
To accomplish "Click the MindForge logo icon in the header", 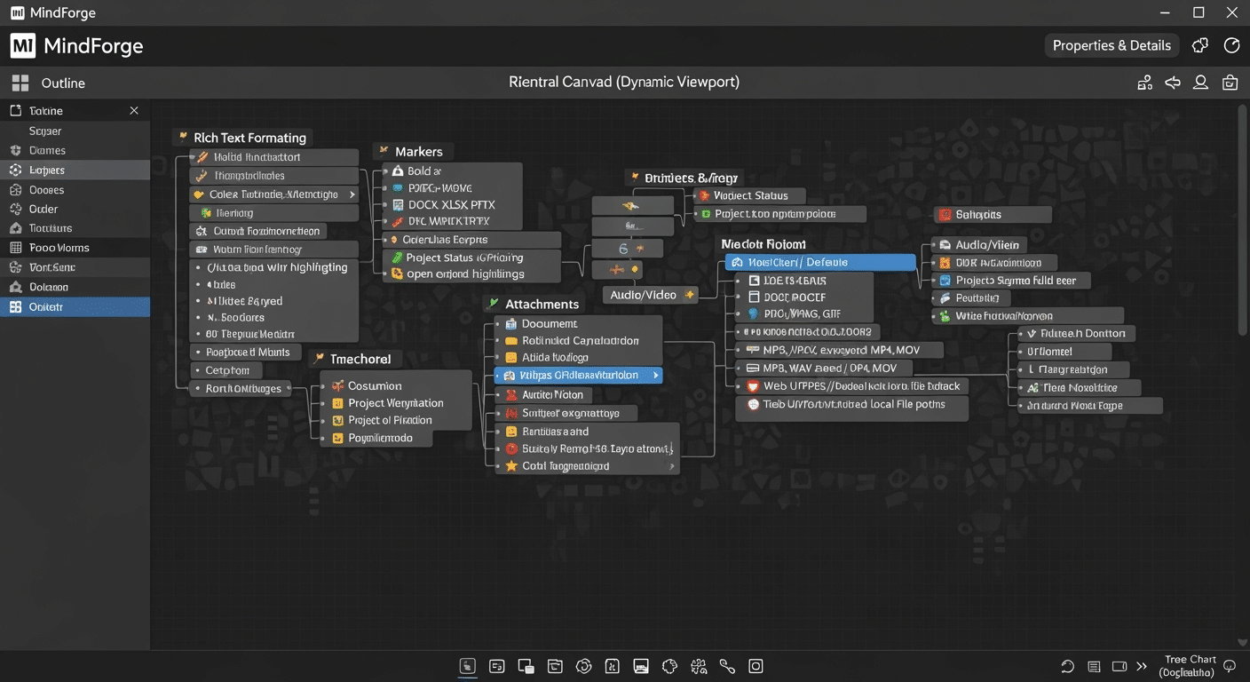I will coord(22,45).
